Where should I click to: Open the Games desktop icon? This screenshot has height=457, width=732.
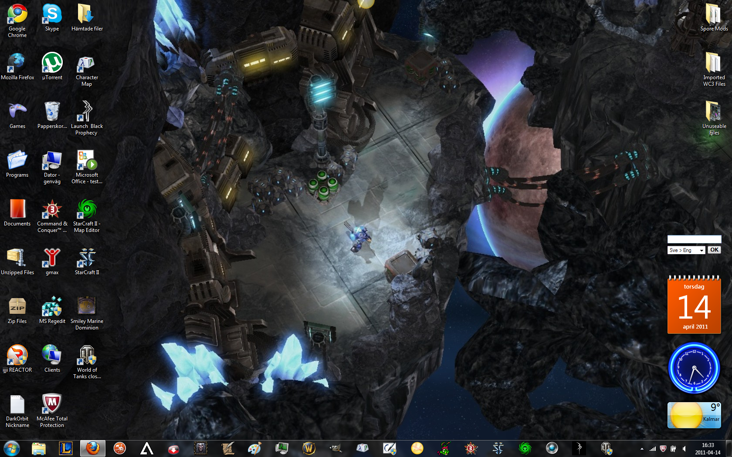coord(17,115)
